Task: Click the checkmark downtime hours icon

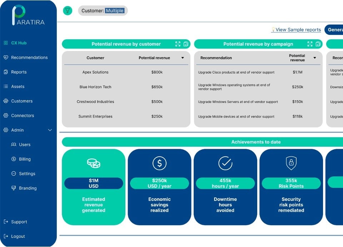Action: [x=225, y=163]
